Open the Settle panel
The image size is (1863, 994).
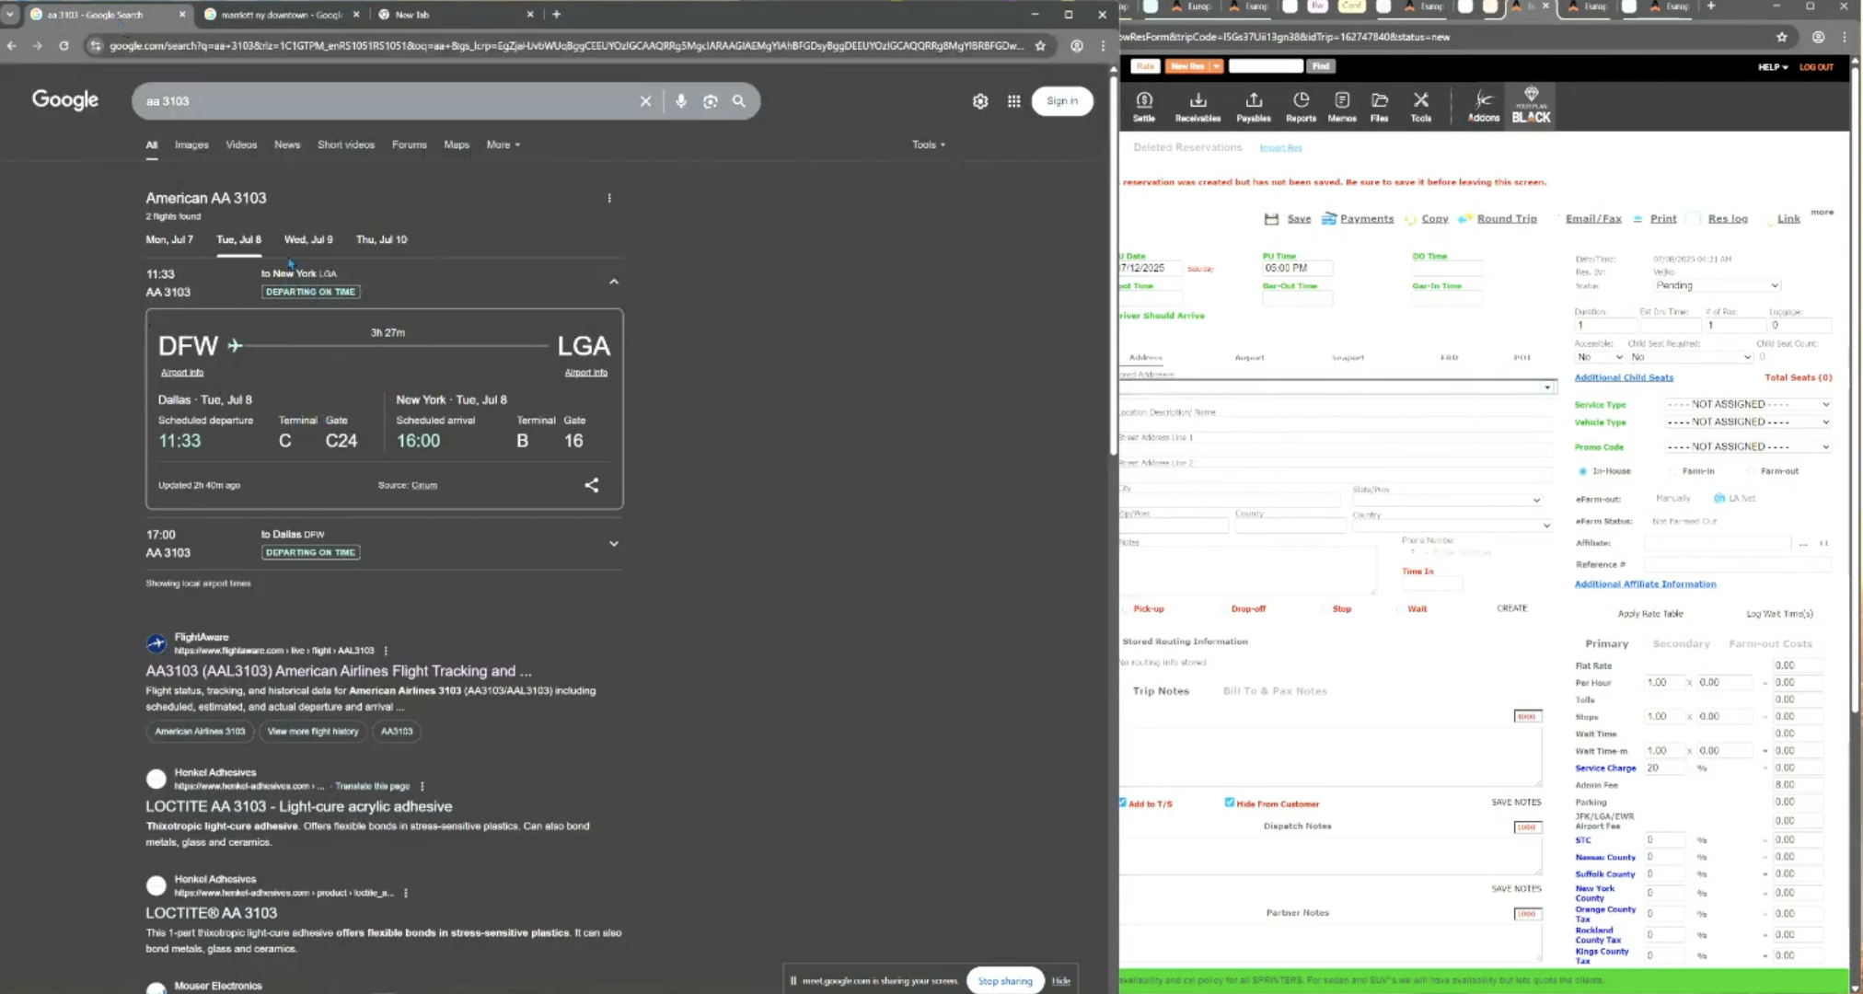pos(1144,105)
